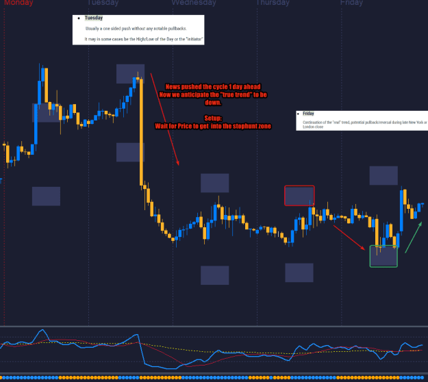Click the 'Usually a one sided push' note line

(x=136, y=29)
